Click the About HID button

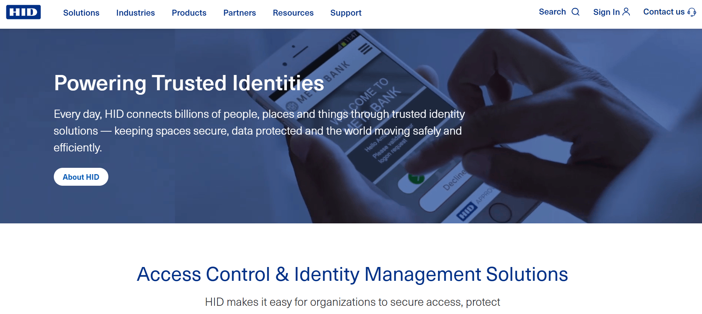81,177
